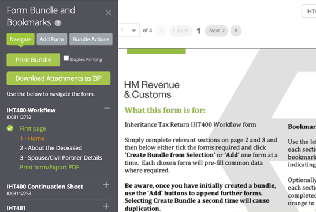Enable the Duplex Printing checkbox
This screenshot has width=316, height=212.
click(66, 58)
